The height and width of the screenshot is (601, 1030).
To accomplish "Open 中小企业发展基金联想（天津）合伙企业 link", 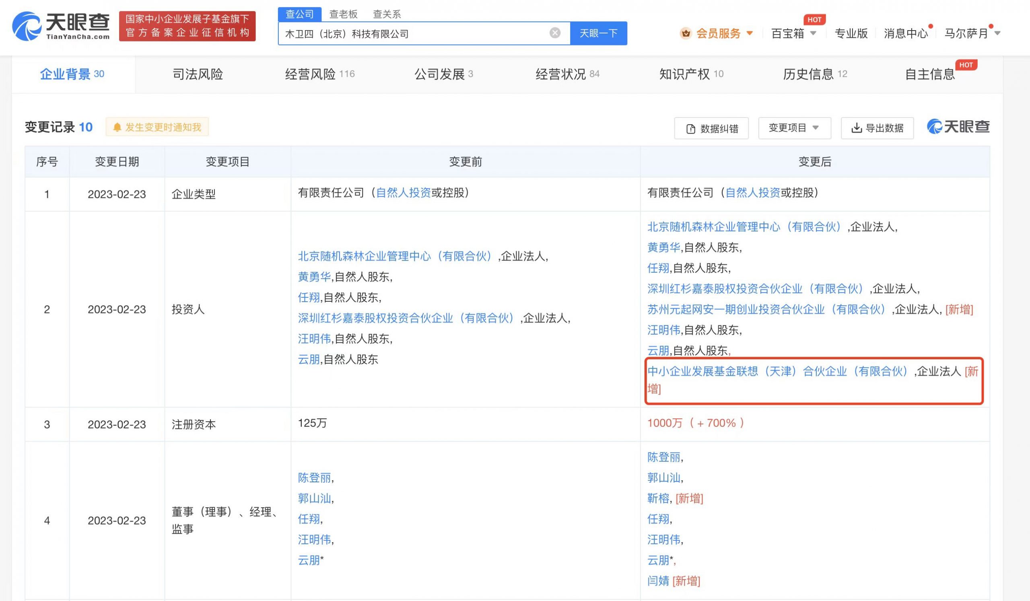I will (777, 371).
